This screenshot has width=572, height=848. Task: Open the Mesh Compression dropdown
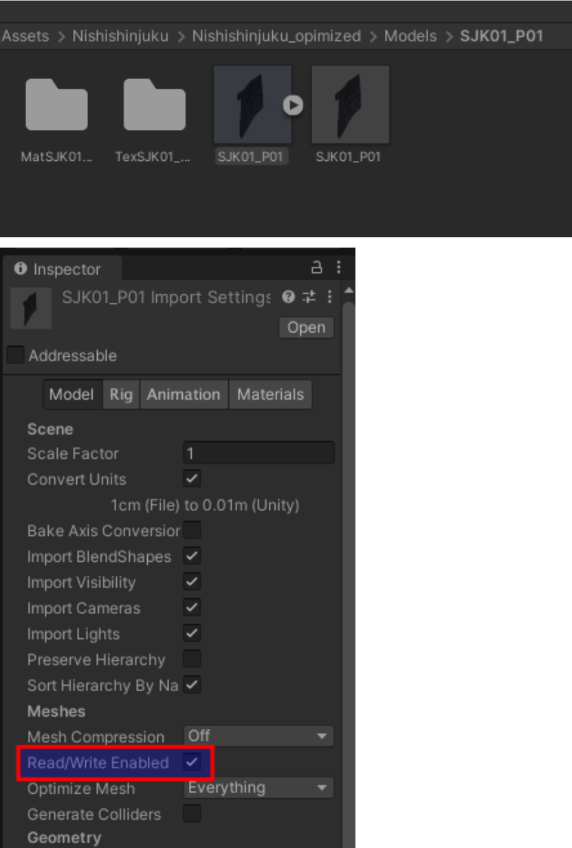(x=258, y=736)
